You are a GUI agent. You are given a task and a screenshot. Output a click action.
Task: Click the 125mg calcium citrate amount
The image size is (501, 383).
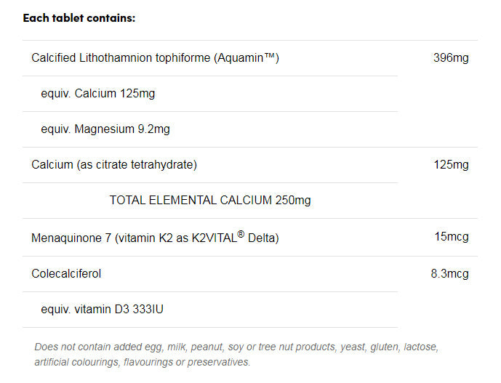coord(451,165)
